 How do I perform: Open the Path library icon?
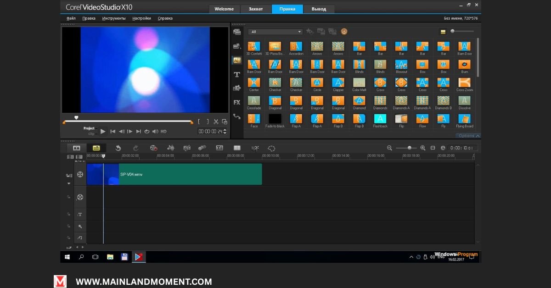pos(237,116)
